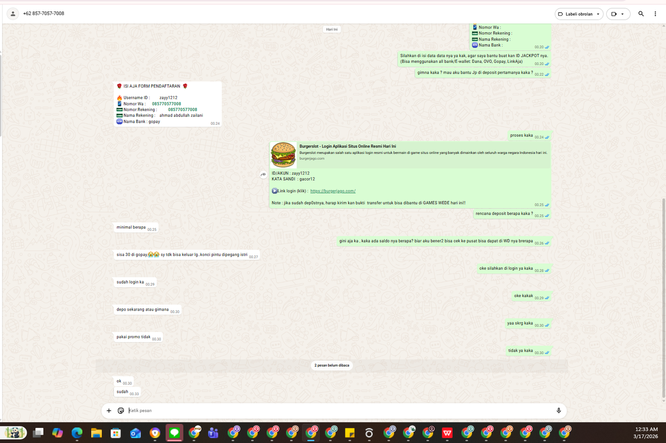
Task: Open Sticky Notes from the taskbar
Action: [x=350, y=433]
